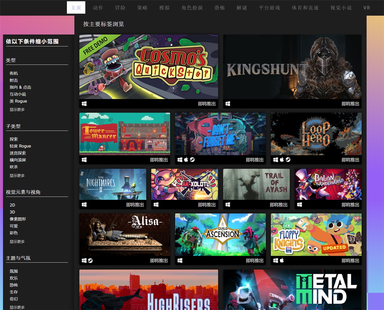Screen dimensions: 384x310
Task: Click Windows icon under Guild of Ascension
Action: point(180,260)
